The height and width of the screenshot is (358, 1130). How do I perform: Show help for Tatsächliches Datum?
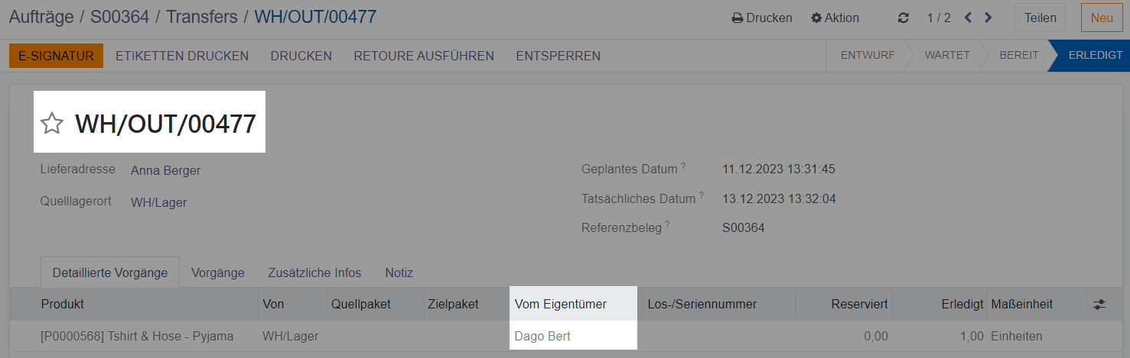point(701,195)
